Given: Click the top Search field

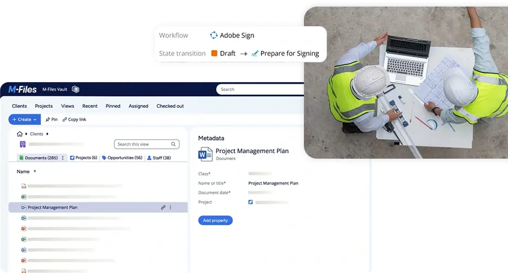Looking at the screenshot, I should point(260,89).
